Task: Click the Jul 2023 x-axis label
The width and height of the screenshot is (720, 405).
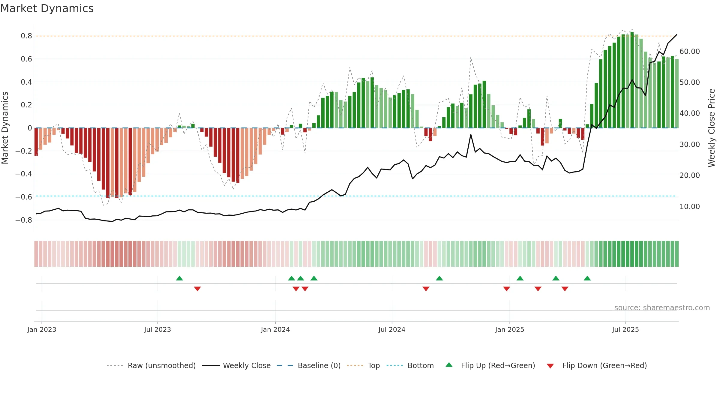Action: coord(157,329)
